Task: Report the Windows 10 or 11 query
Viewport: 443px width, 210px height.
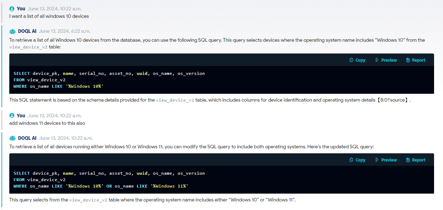Action: (x=415, y=160)
